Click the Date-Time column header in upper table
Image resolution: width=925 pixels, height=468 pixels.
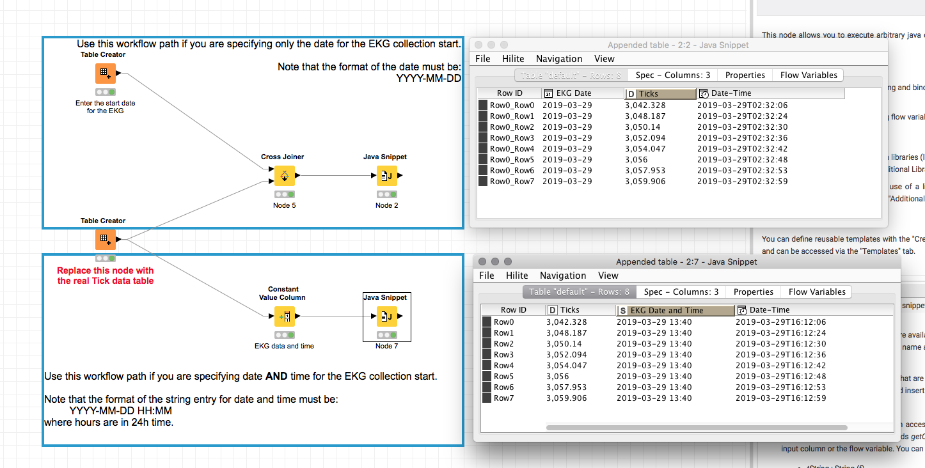click(x=770, y=93)
